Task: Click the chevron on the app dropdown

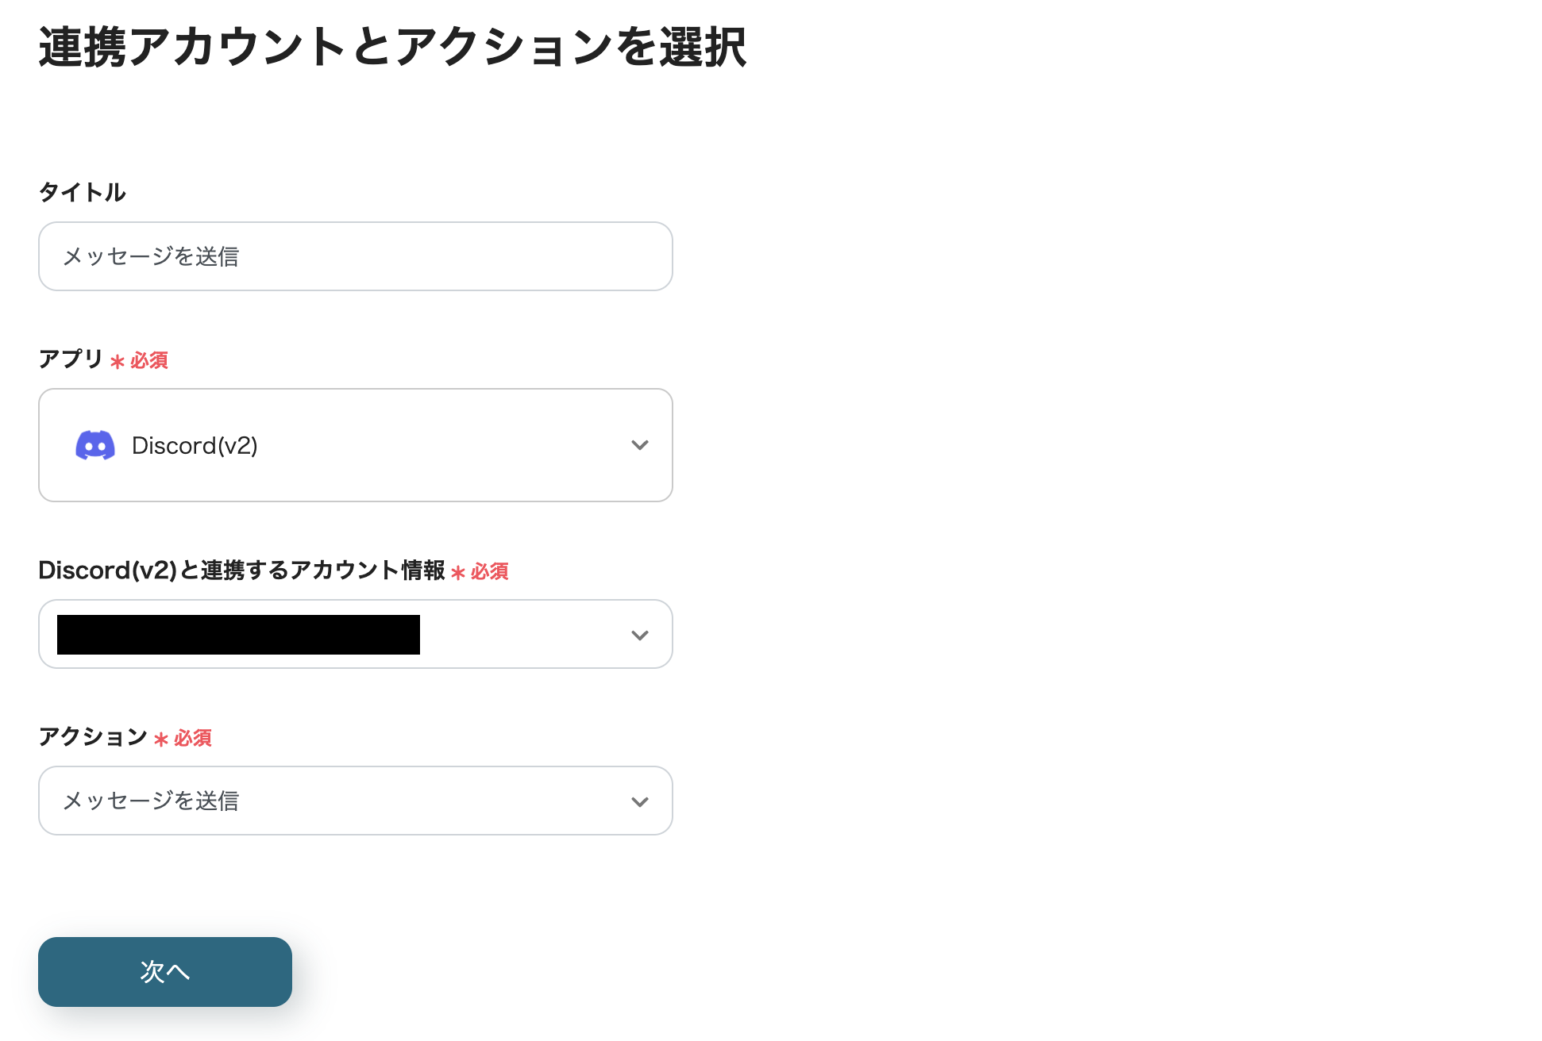Action: click(639, 445)
